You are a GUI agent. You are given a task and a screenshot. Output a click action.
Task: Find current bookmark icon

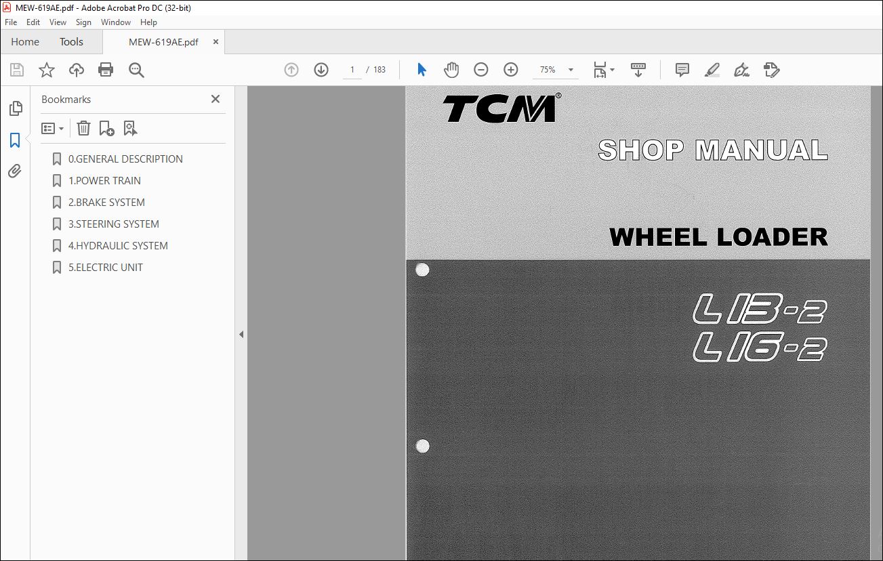tap(130, 128)
